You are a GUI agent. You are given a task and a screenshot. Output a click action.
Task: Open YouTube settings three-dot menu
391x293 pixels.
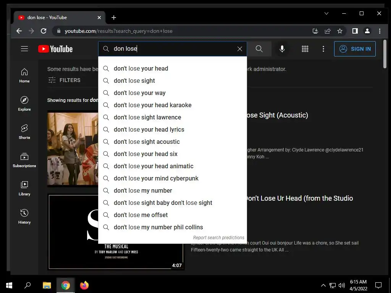[x=323, y=49]
